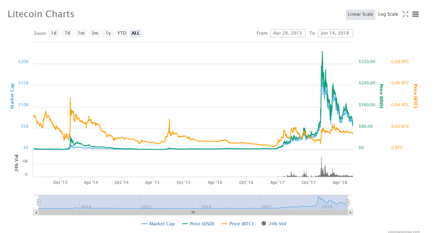Viewport: 435px width, 233px height.
Task: Click the Apr '16 axis label
Action: pyautogui.click(x=215, y=182)
